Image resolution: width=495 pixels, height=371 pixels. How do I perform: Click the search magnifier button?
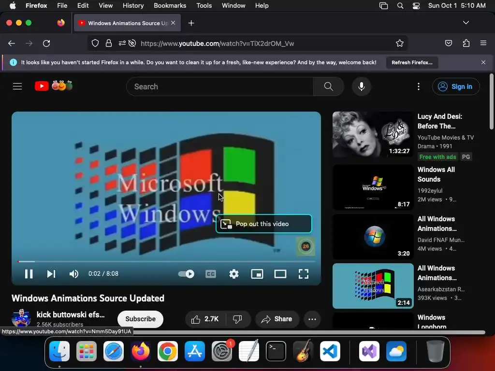(329, 86)
